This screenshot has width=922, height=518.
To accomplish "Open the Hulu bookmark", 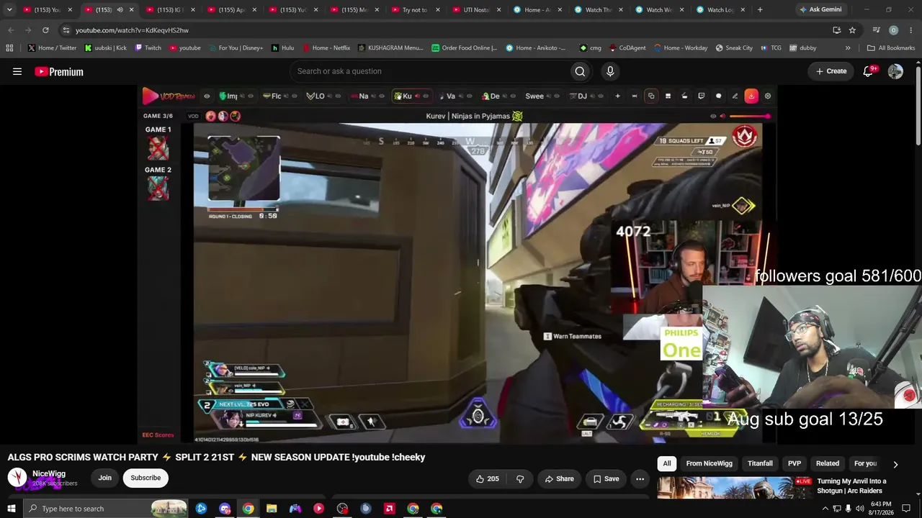I will click(282, 48).
